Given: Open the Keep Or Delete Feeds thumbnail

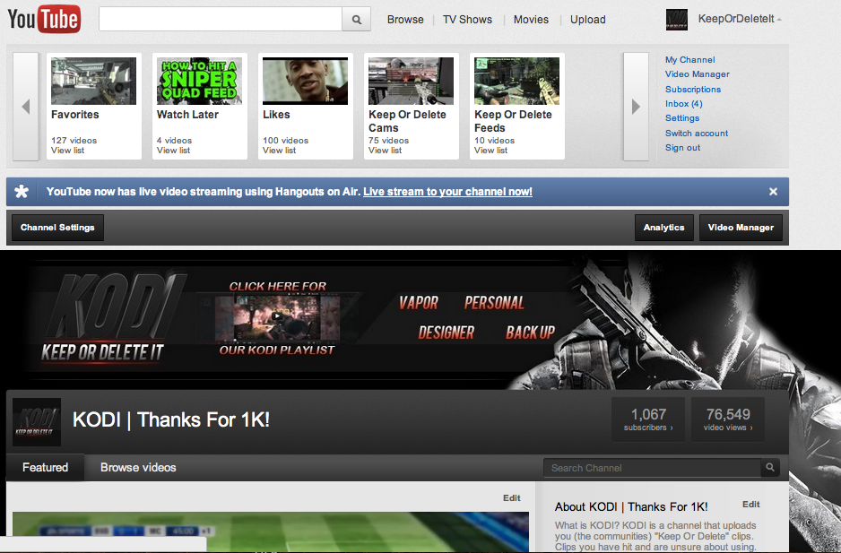Looking at the screenshot, I should coord(516,81).
